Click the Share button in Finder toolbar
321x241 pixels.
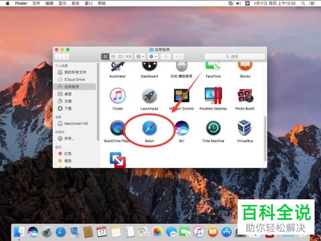(166, 56)
